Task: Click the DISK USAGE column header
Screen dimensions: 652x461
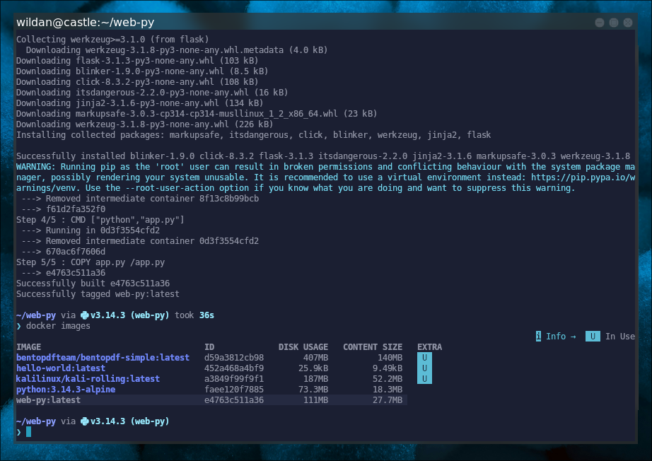Action: [x=303, y=347]
